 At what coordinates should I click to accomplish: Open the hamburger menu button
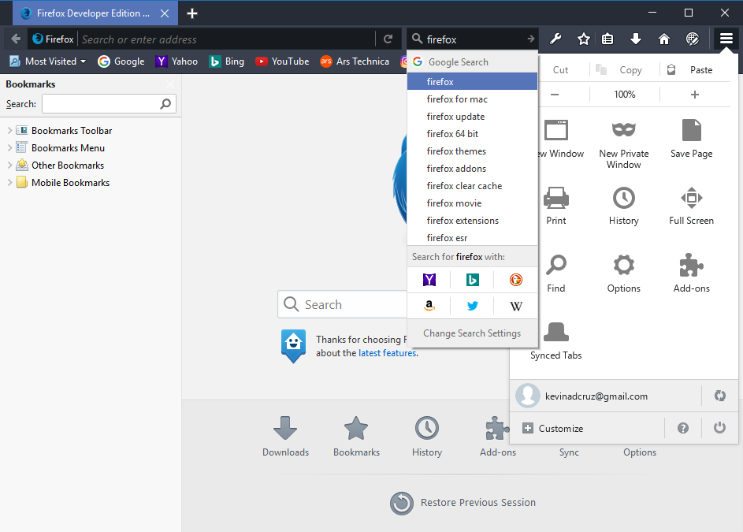(x=726, y=39)
